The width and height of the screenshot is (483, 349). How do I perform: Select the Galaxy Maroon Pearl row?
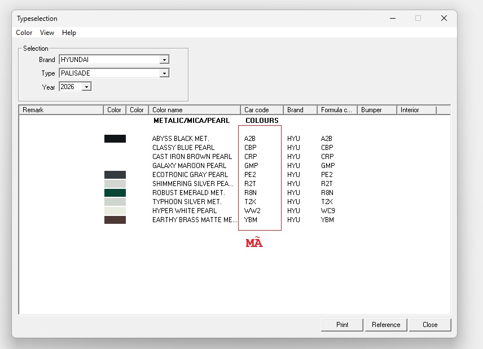(x=189, y=166)
